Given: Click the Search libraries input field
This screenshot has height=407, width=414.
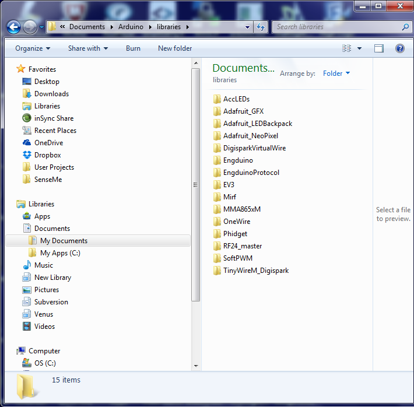Looking at the screenshot, I should [x=337, y=27].
